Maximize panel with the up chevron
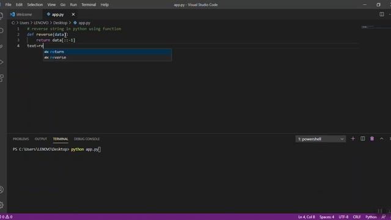 tap(381, 139)
